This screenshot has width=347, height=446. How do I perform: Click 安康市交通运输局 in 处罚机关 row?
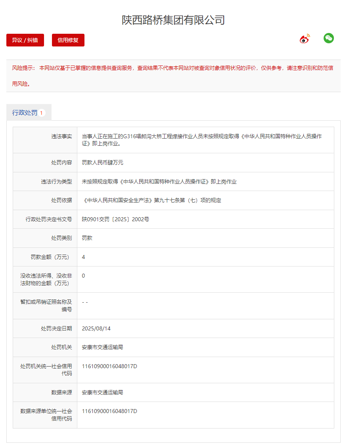click(x=102, y=347)
